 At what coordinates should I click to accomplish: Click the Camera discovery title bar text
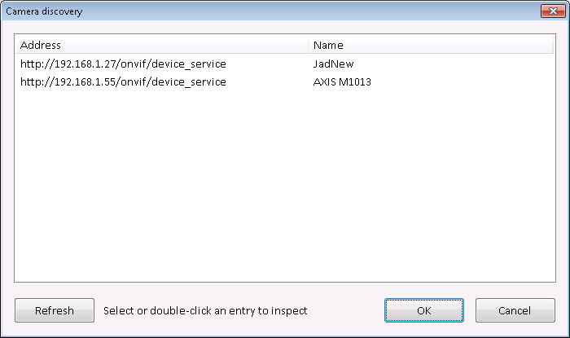[44, 11]
